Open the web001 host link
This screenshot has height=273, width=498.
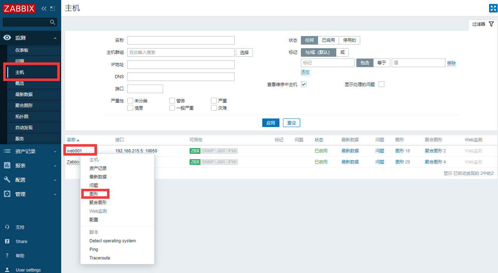[x=74, y=151]
